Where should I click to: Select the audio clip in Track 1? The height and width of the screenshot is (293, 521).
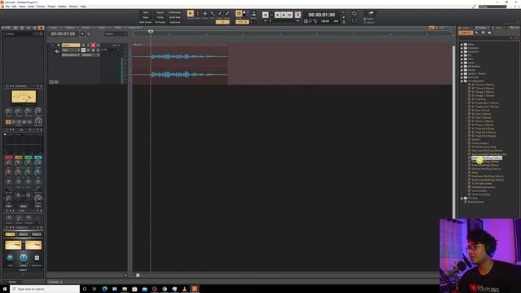(x=180, y=65)
